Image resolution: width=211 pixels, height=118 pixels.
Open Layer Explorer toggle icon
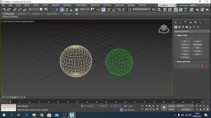[170, 10]
